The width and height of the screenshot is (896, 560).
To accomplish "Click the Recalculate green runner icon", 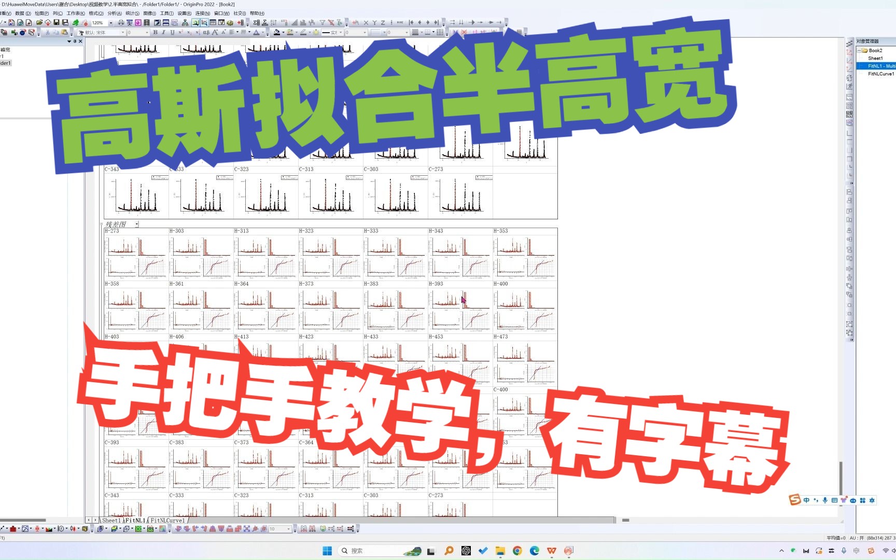I will [x=75, y=22].
